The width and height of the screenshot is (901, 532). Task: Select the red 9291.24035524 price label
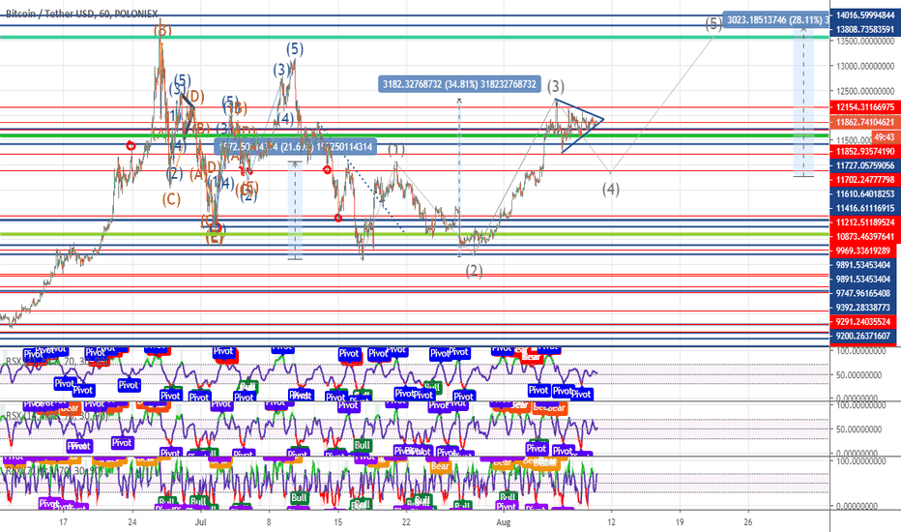[x=865, y=322]
